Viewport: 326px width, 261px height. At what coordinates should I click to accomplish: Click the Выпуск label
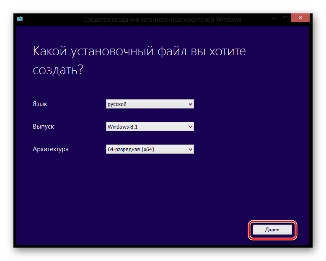tap(43, 127)
